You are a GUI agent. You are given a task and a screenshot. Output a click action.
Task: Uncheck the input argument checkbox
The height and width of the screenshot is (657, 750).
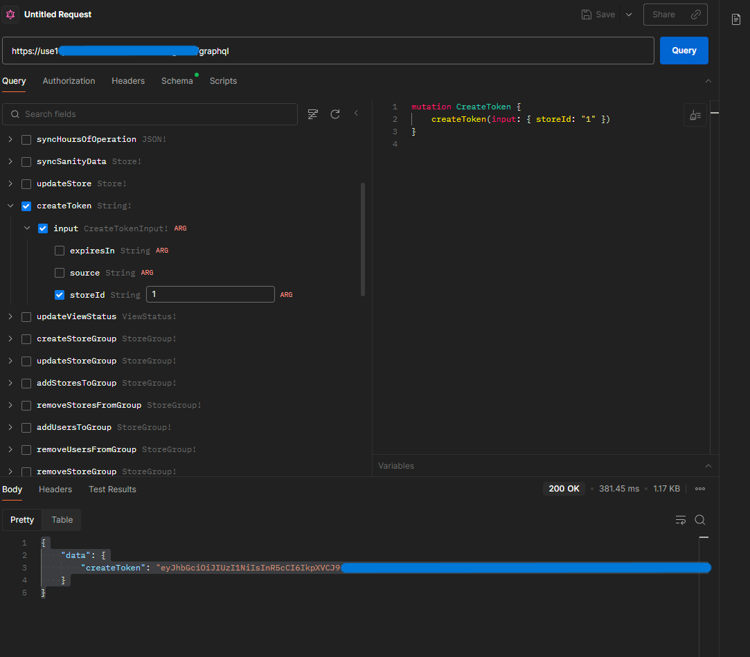click(43, 228)
